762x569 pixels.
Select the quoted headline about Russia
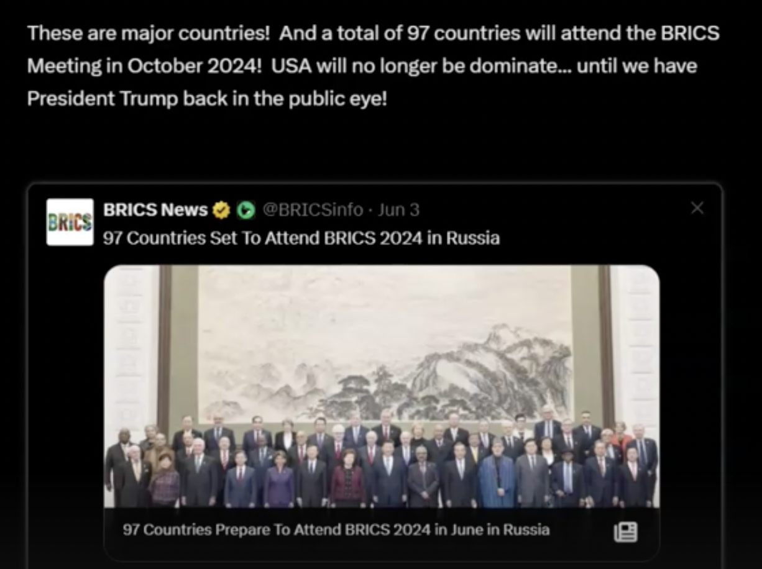pyautogui.click(x=301, y=238)
